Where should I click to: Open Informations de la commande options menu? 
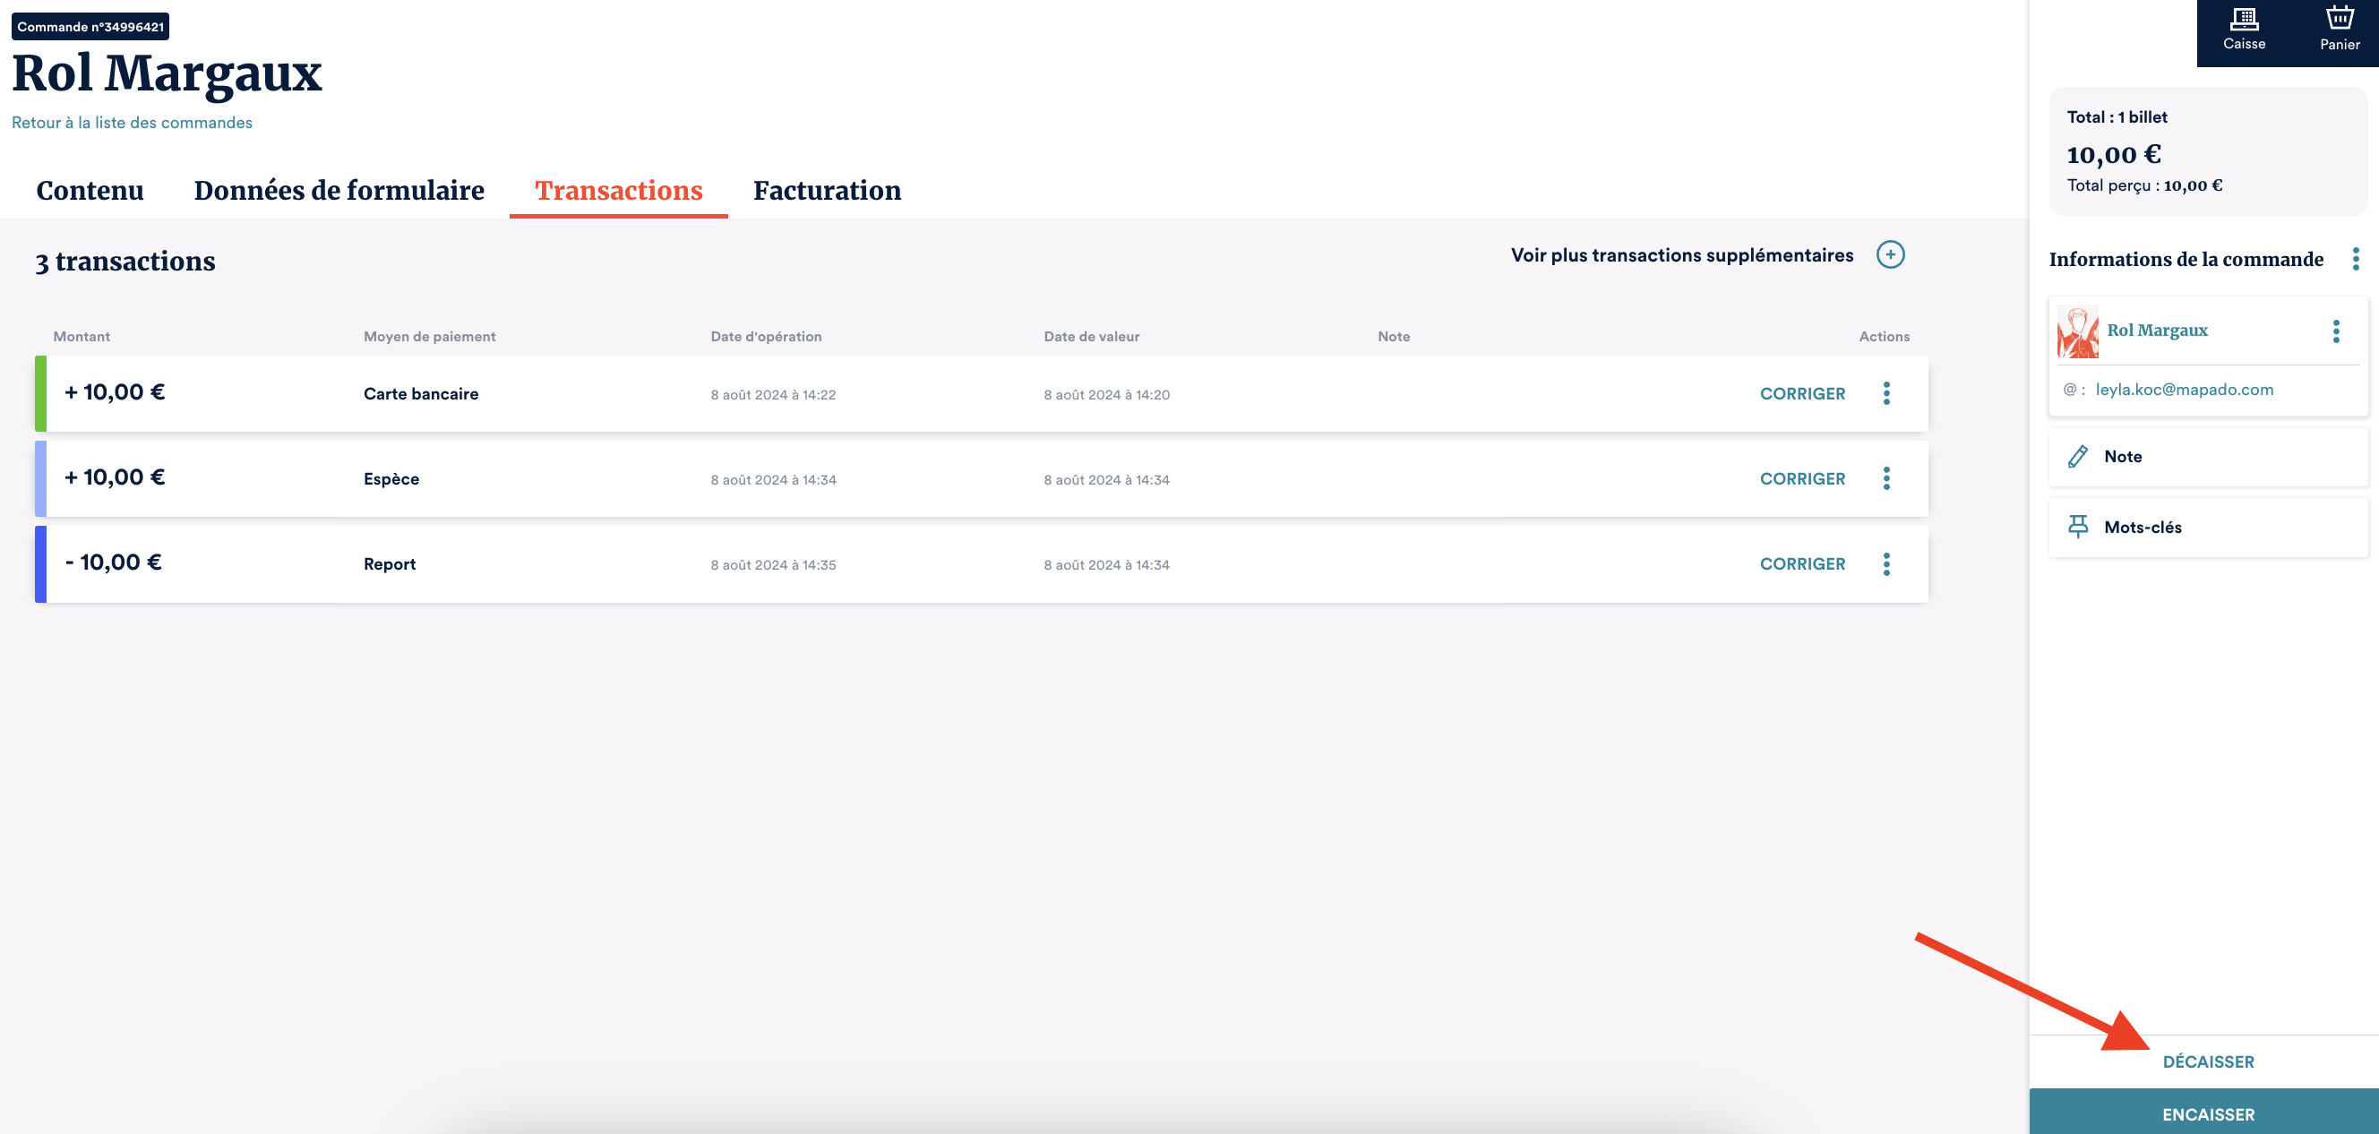(2355, 259)
